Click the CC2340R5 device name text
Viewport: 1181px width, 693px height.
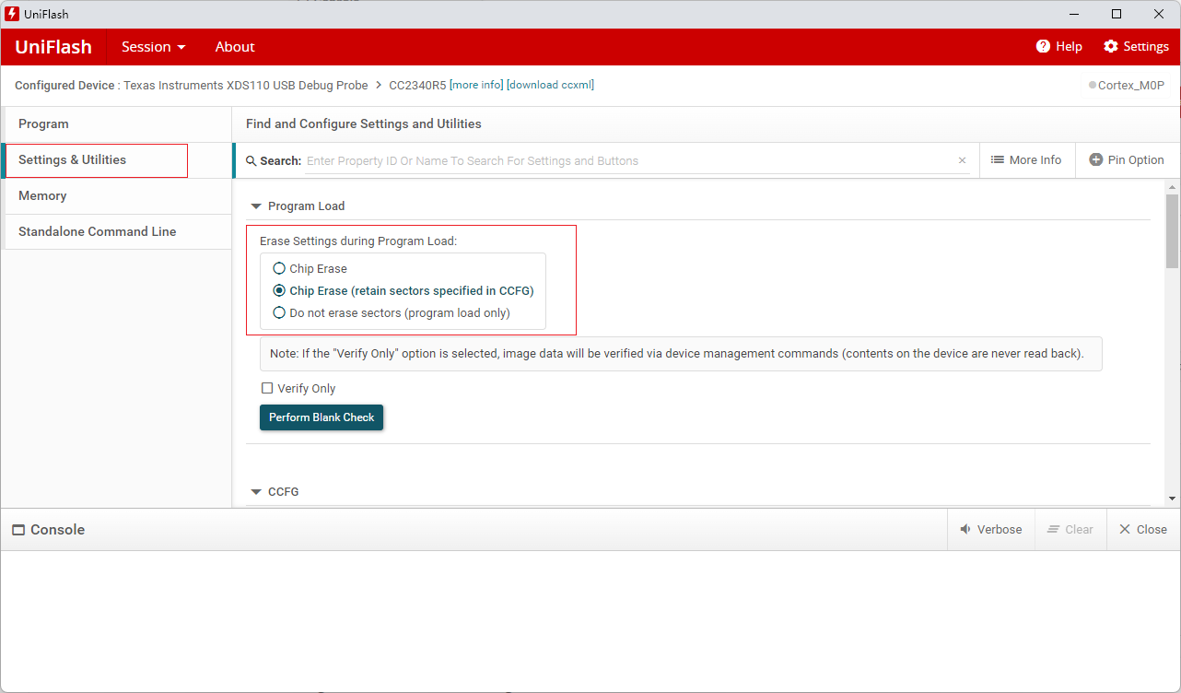417,85
